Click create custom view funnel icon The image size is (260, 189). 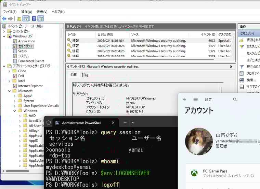click(242, 47)
